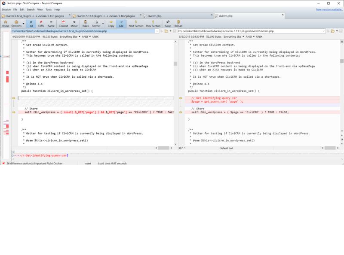Viewport: 344px width, 255px height.
Task: Click 'public function civicrm_in_wordpress_set()' in left pane
Action: click(x=57, y=91)
